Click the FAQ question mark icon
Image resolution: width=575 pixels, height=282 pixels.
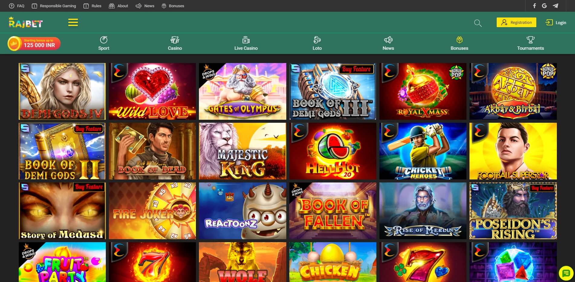(11, 6)
